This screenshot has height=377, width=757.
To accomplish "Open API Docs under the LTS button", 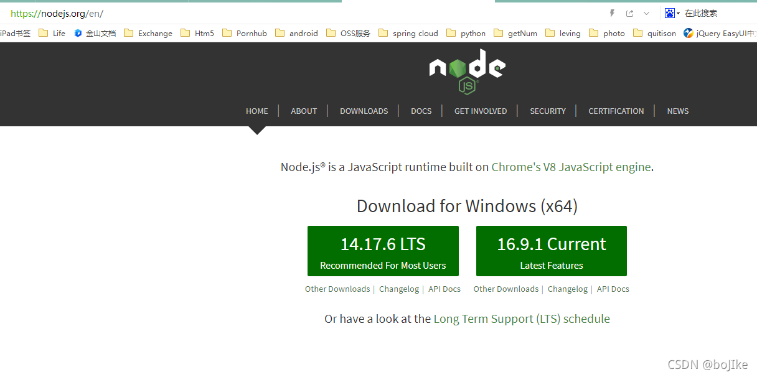I will [x=444, y=289].
